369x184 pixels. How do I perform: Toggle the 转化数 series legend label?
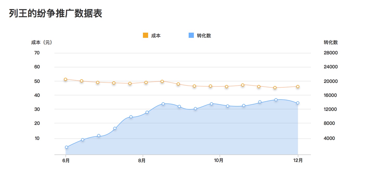(x=204, y=36)
